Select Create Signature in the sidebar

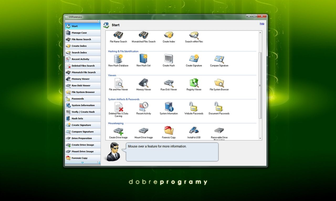[83, 125]
